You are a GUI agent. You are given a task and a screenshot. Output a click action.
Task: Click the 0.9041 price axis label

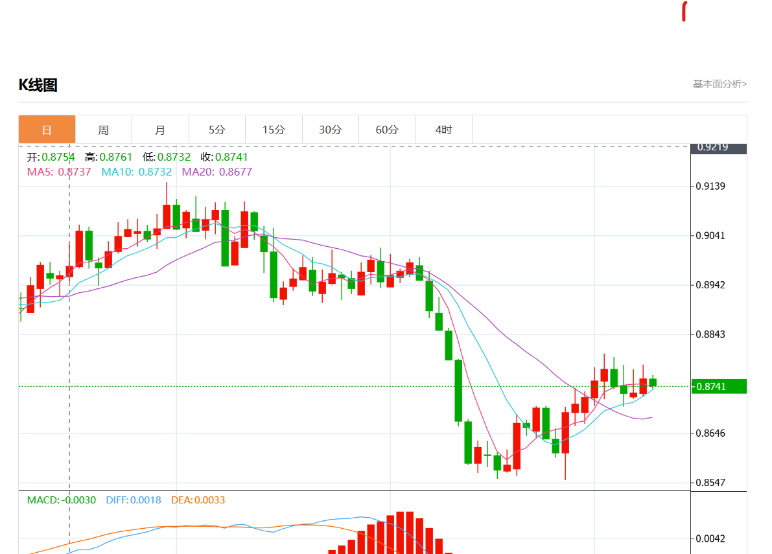tap(710, 236)
